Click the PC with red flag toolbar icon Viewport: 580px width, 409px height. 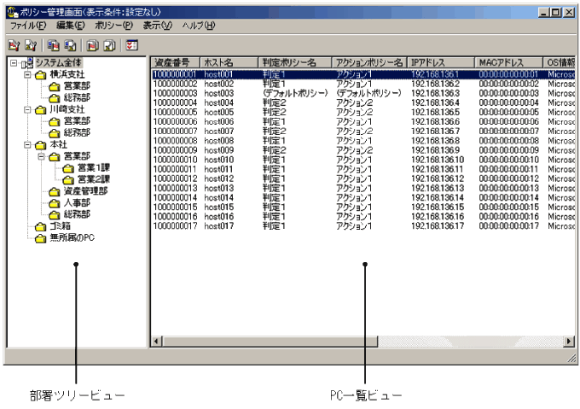pos(53,45)
